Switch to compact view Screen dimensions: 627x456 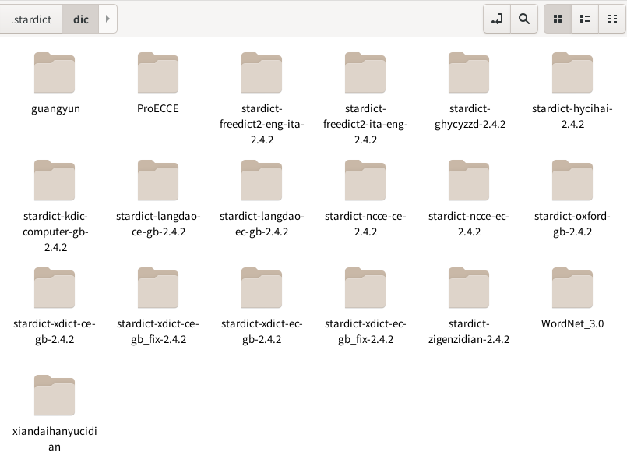click(611, 19)
